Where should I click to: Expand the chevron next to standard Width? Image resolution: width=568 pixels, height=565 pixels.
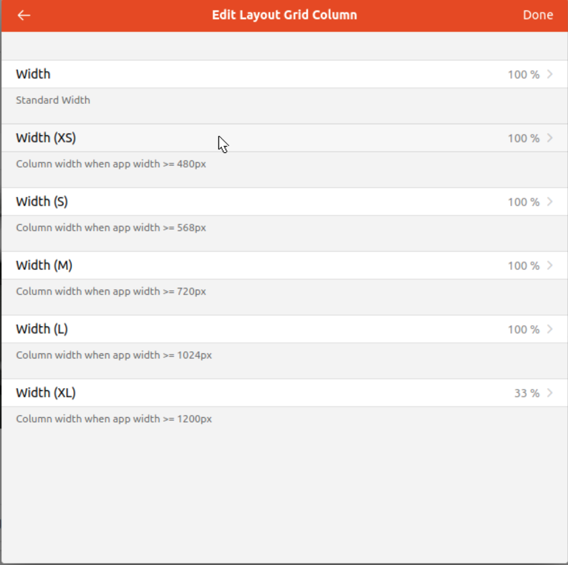[549, 74]
